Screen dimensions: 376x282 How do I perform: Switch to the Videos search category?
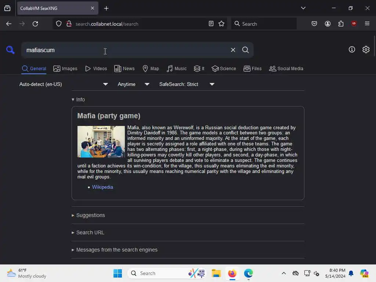click(96, 69)
